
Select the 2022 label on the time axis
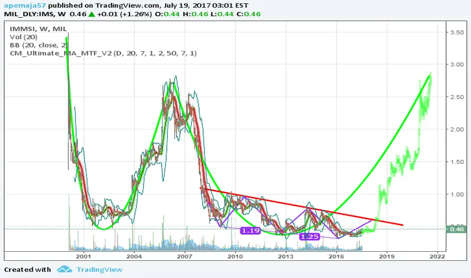(437, 256)
